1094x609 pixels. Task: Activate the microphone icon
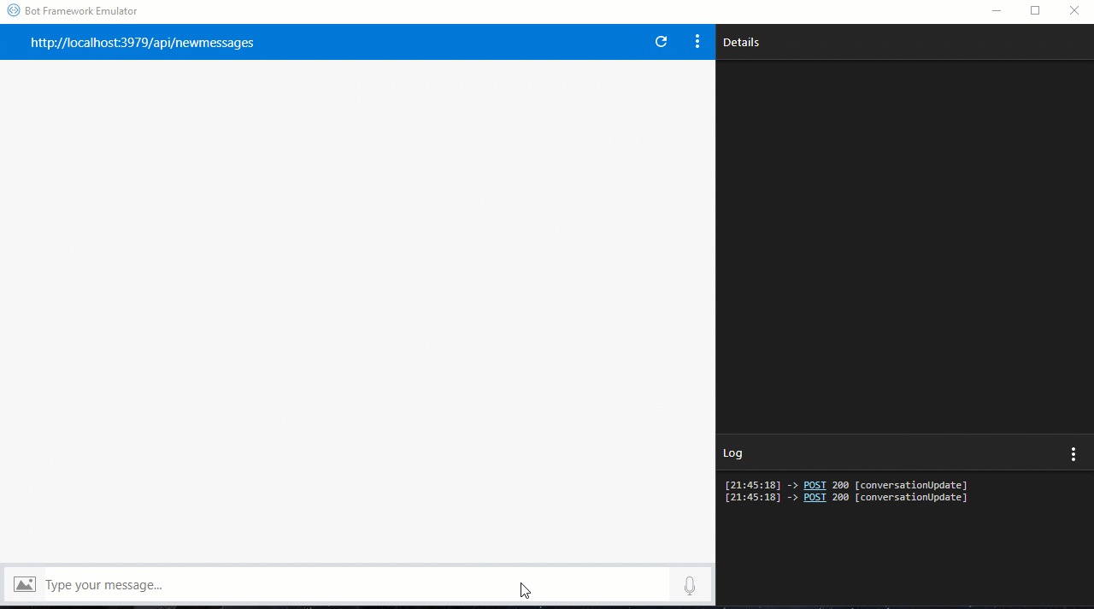pyautogui.click(x=689, y=585)
